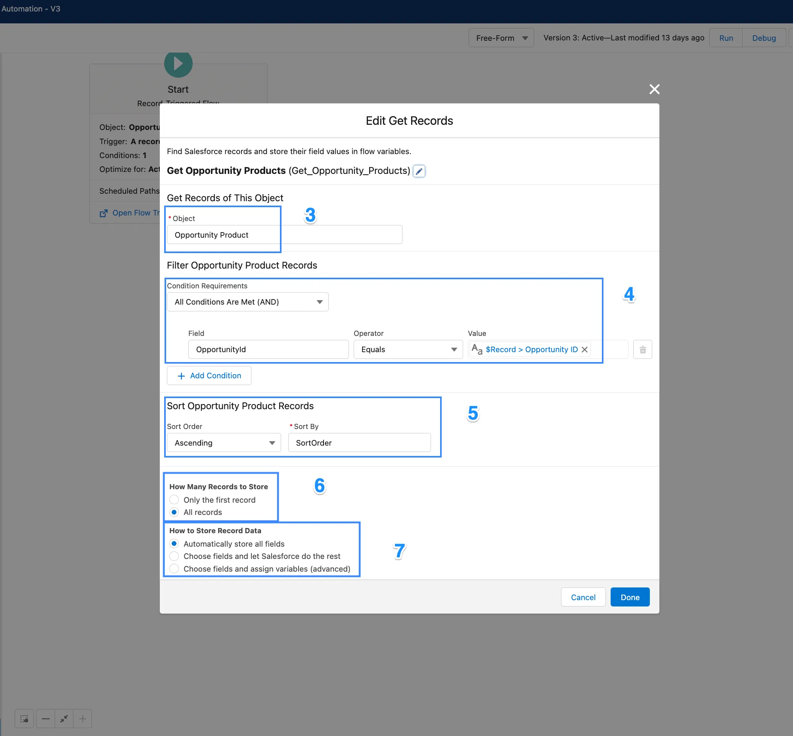Select Only the first record option
This screenshot has height=736, width=793.
click(174, 500)
